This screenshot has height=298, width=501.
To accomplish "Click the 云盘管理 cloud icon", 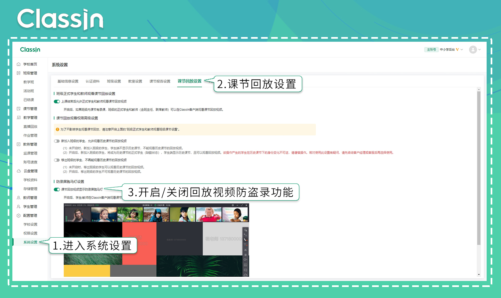I will (x=19, y=171).
